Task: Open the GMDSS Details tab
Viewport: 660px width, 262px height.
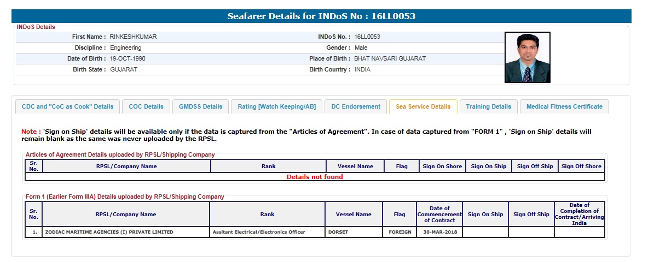Action: (200, 106)
